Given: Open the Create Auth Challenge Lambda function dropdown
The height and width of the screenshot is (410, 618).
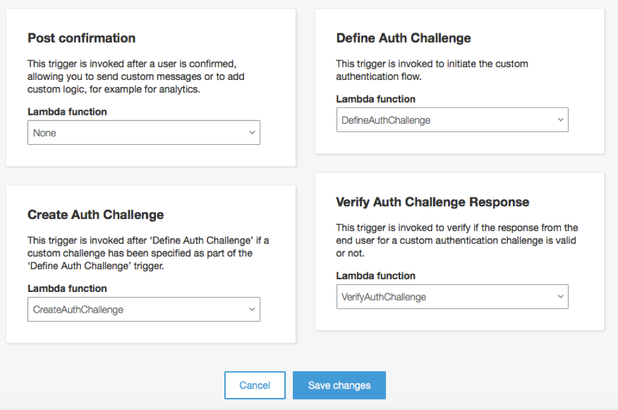Looking at the screenshot, I should [144, 309].
